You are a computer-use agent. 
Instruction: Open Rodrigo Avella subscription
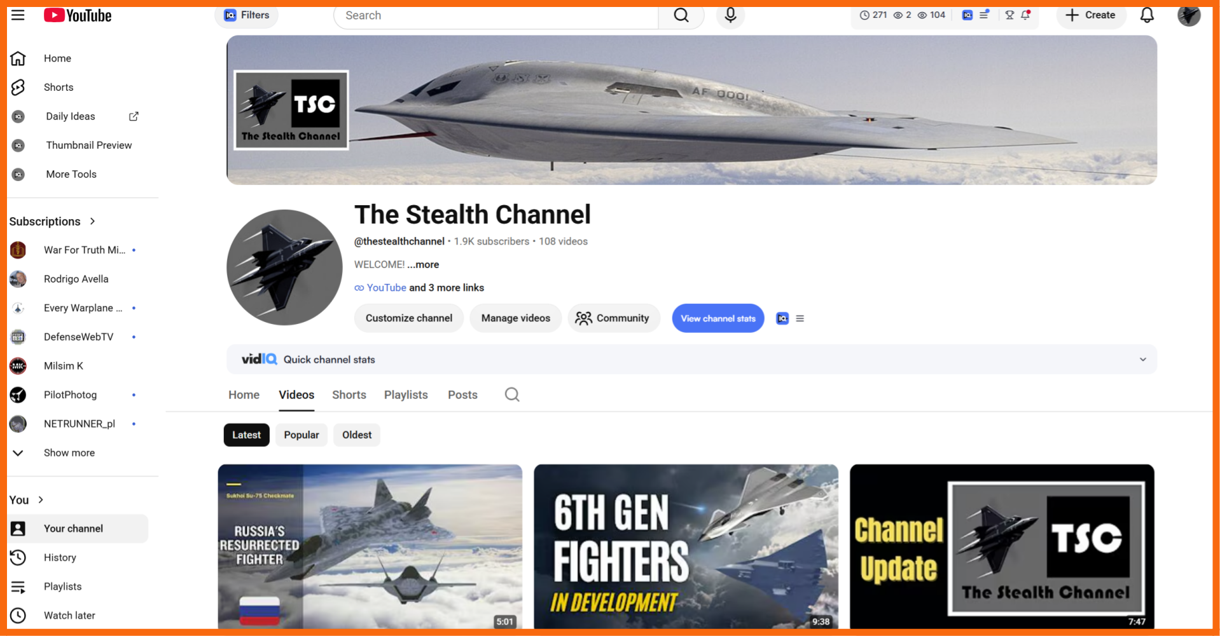[78, 279]
